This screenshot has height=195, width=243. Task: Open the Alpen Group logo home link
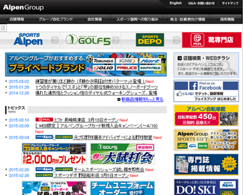23,7
